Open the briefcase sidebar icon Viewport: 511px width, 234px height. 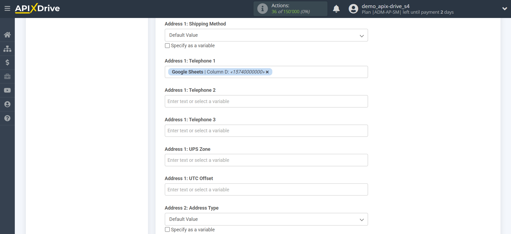[x=7, y=76]
